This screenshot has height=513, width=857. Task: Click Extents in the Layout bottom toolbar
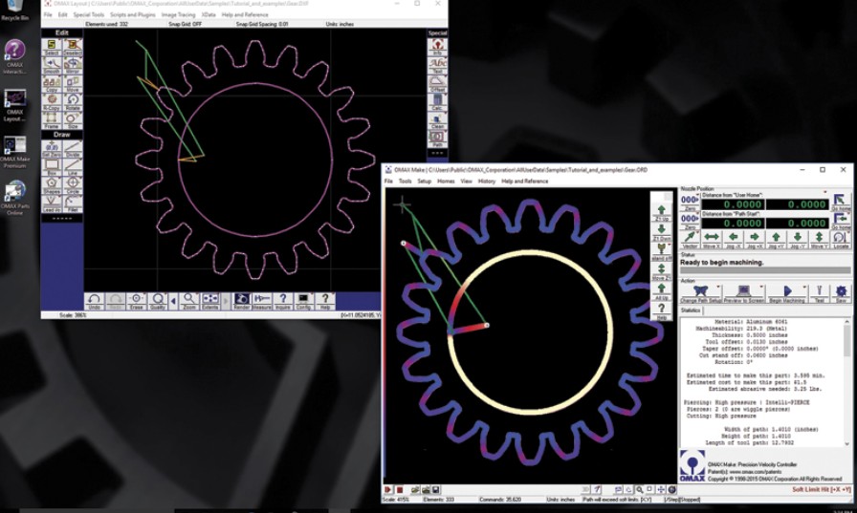click(209, 301)
